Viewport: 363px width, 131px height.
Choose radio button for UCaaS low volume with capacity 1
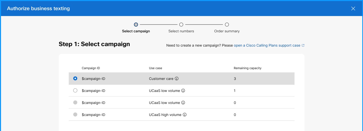(75, 91)
